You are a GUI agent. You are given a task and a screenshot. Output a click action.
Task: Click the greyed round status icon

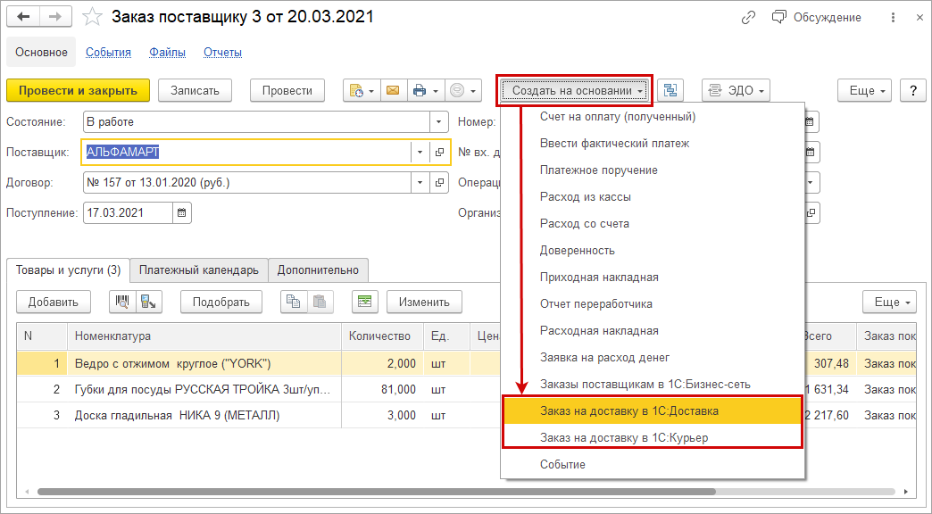tap(457, 91)
